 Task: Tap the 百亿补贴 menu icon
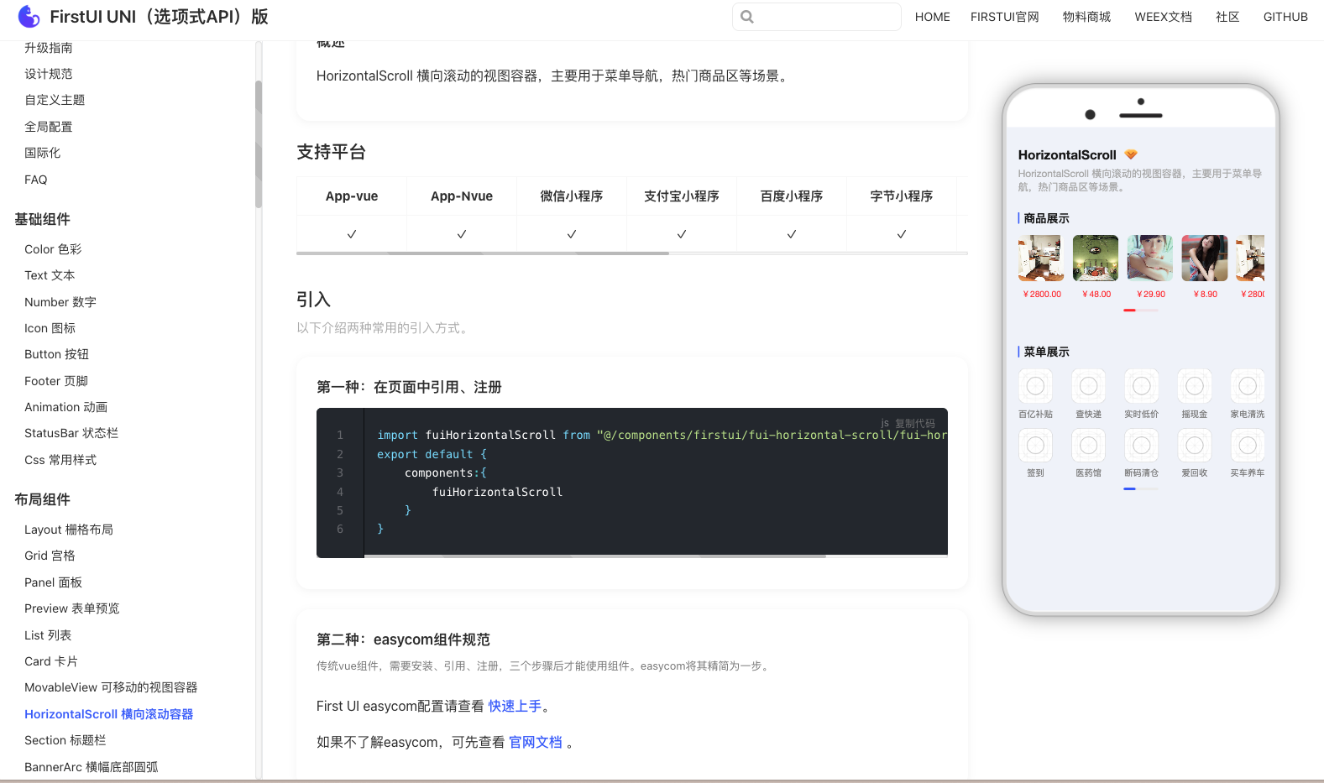tap(1035, 386)
